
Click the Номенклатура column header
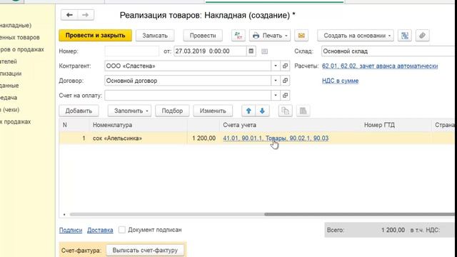[x=138, y=125]
